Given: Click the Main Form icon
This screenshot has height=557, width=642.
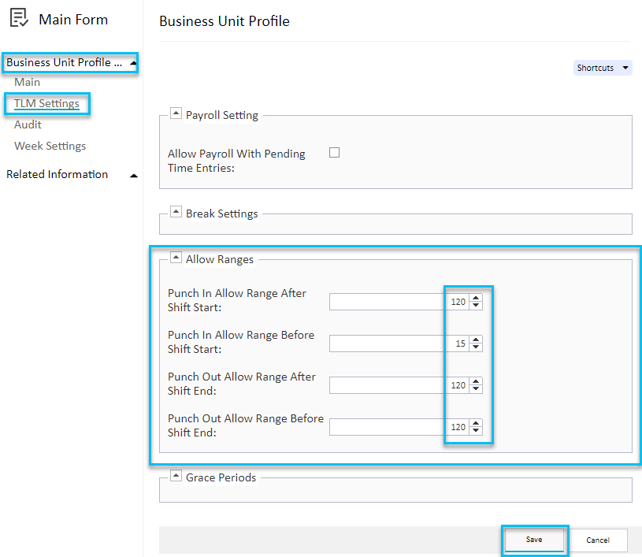Looking at the screenshot, I should tap(19, 17).
